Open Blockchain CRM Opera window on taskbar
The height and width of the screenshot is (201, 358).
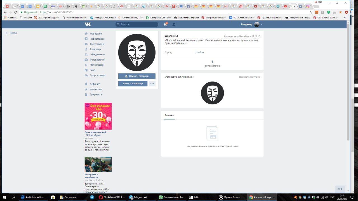coord(112,197)
